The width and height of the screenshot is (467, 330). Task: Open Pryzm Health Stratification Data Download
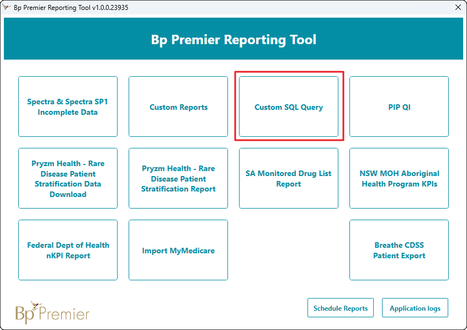(68, 178)
